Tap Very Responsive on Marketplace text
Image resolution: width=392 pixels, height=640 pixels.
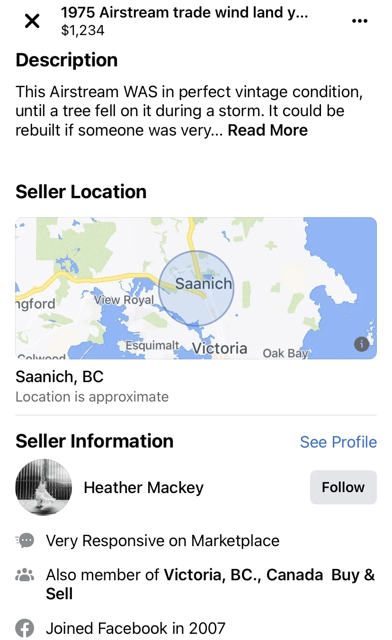162,540
